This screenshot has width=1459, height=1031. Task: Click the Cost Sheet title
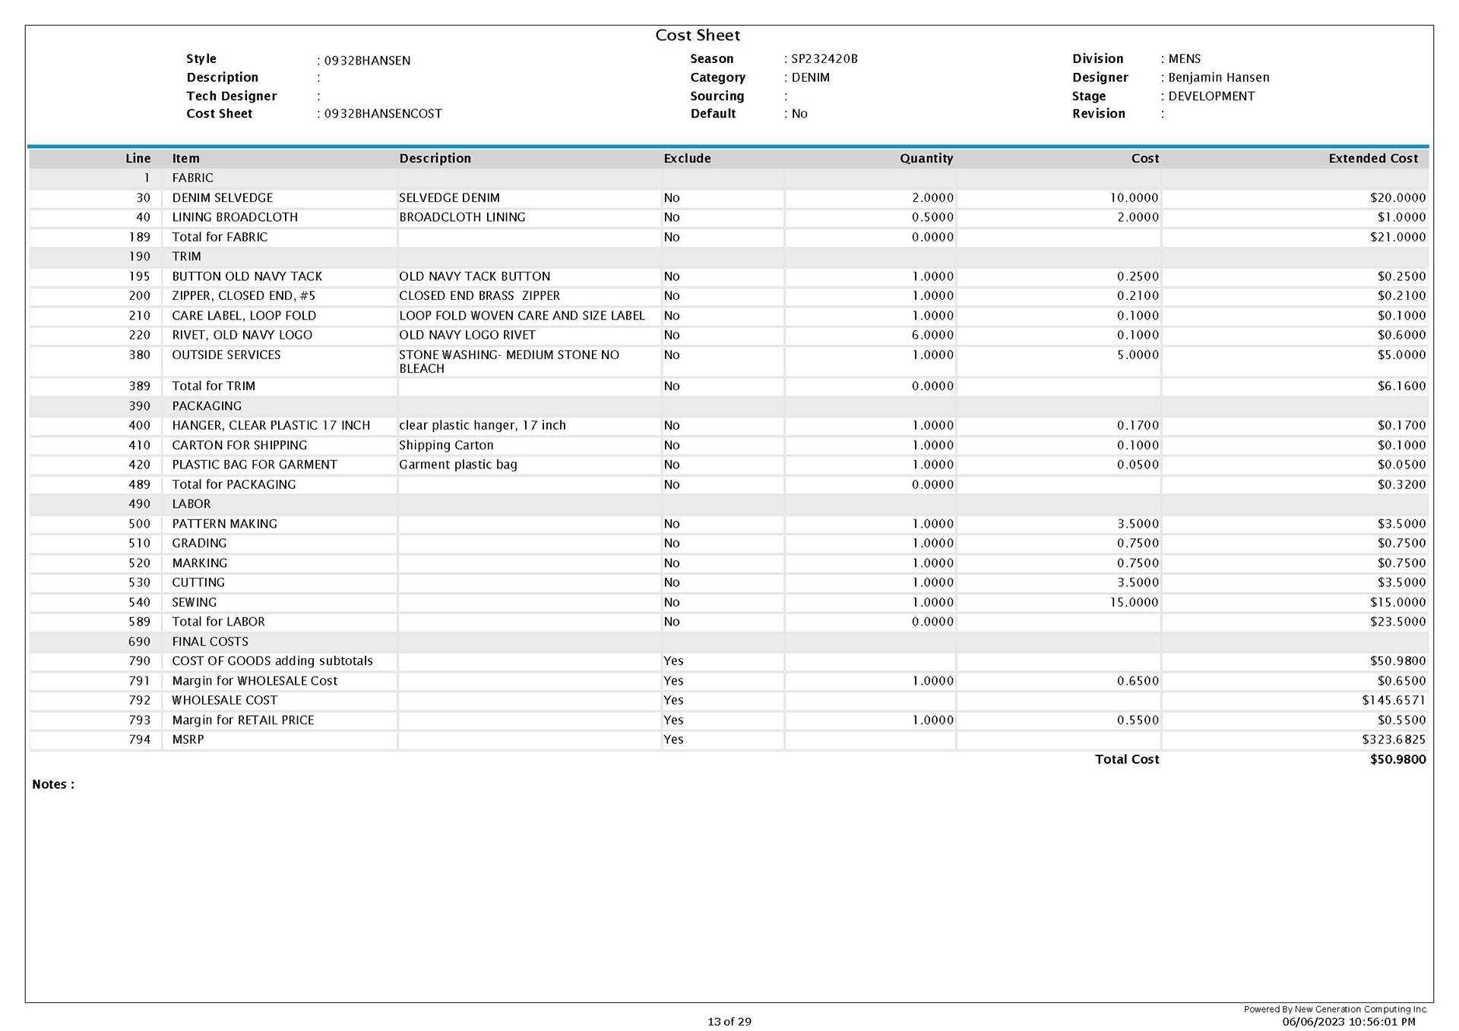tap(697, 35)
